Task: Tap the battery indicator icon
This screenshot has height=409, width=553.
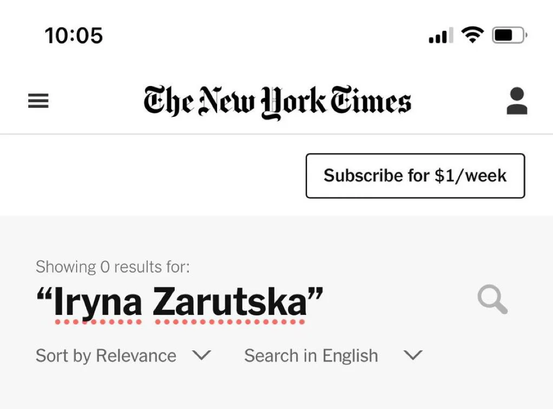Action: (510, 35)
